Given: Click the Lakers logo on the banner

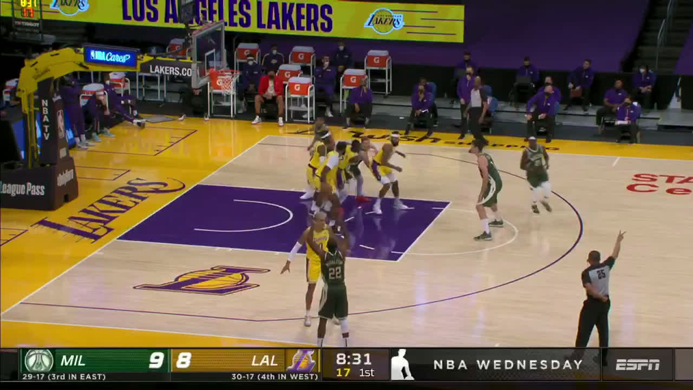Looking at the screenshot, I should pyautogui.click(x=384, y=22).
